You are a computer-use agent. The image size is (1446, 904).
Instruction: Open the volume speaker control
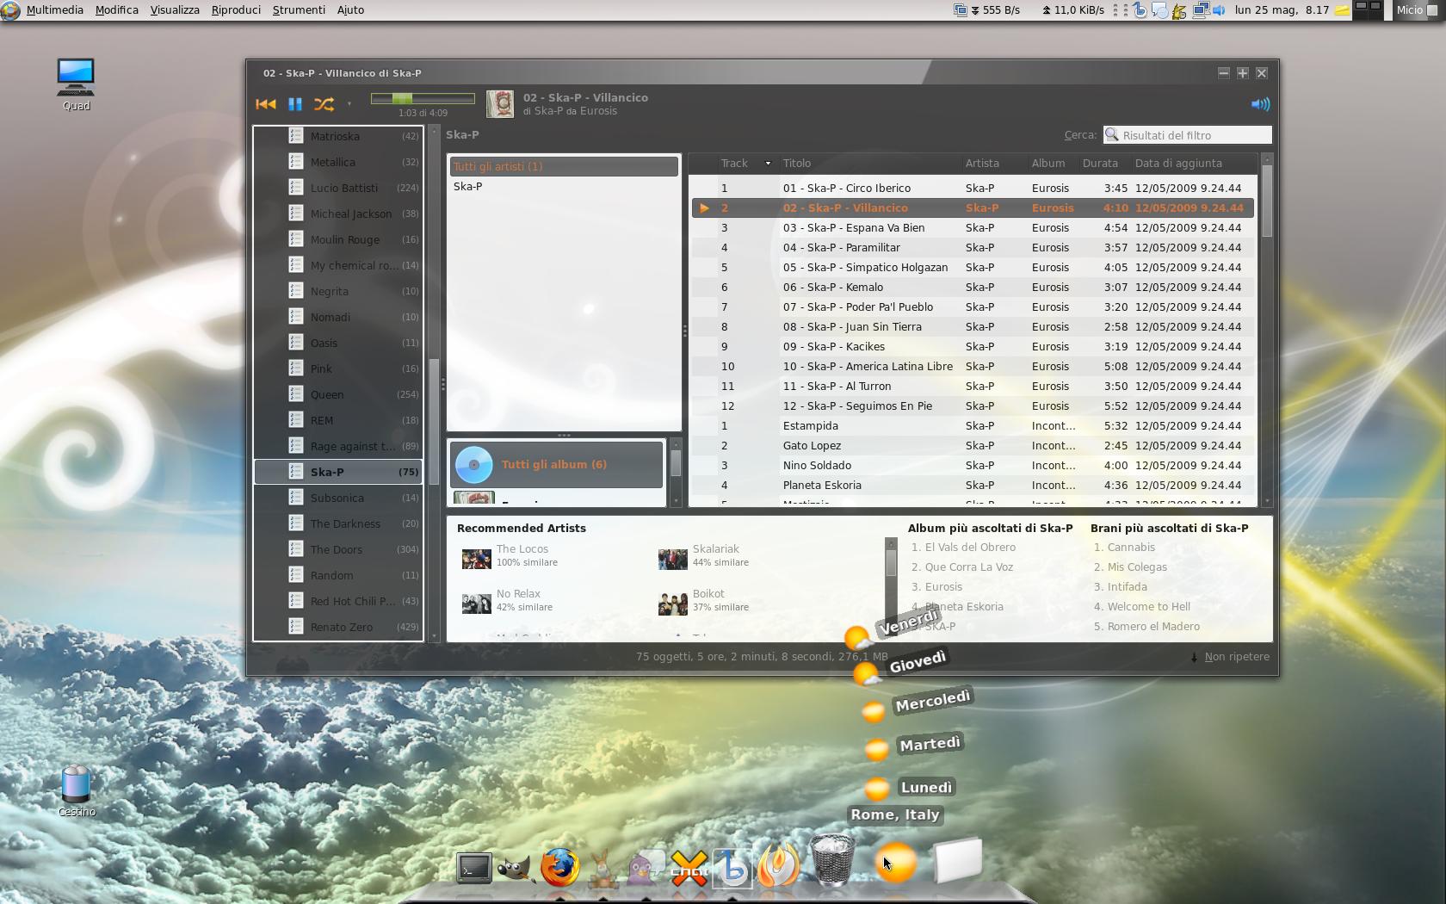click(x=1260, y=104)
